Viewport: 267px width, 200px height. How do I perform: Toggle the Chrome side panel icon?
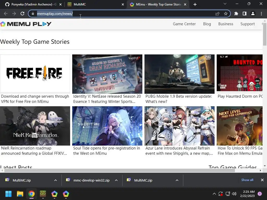click(x=245, y=14)
